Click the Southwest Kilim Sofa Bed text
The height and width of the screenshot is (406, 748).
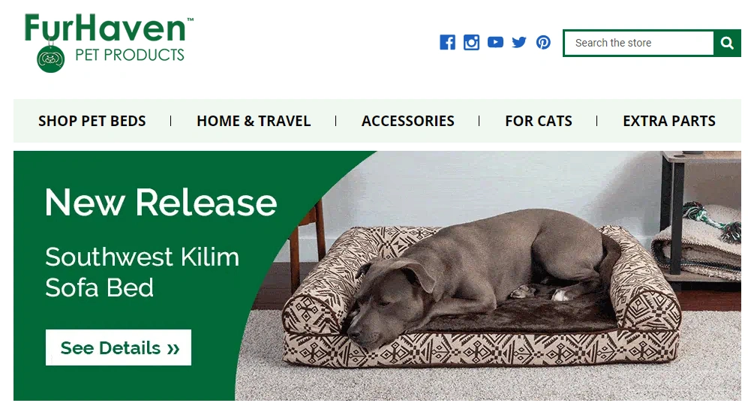click(x=142, y=272)
